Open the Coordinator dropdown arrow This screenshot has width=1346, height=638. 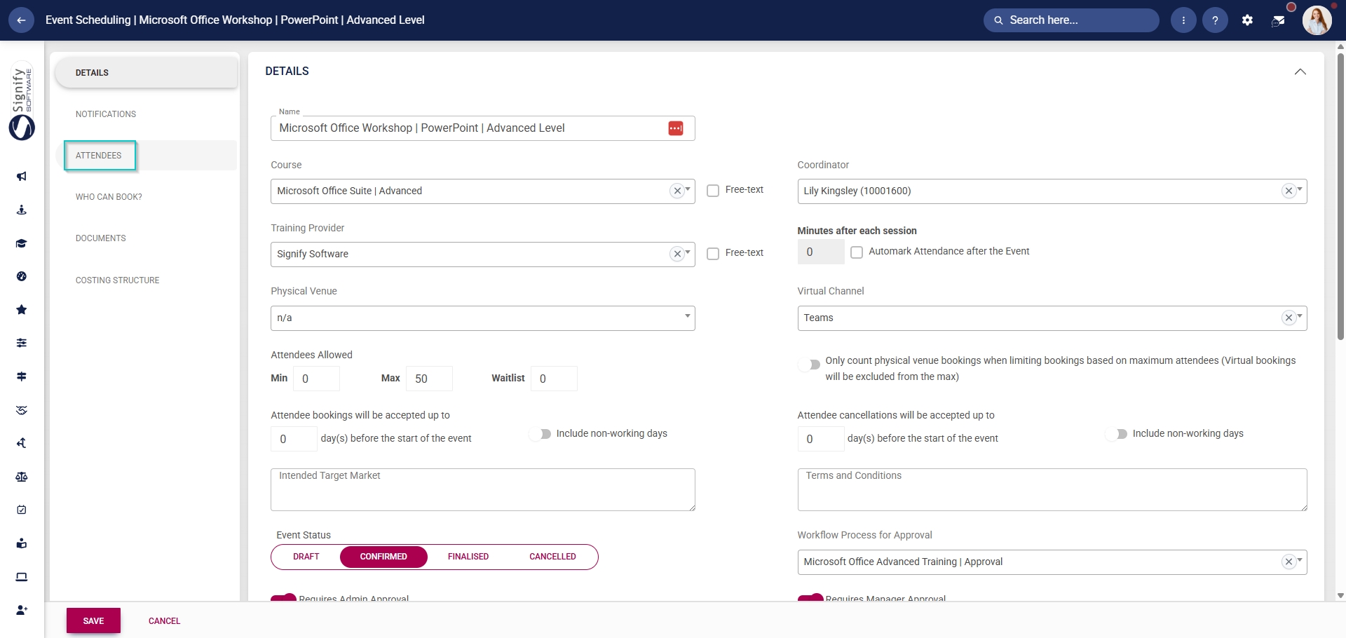(1300, 189)
